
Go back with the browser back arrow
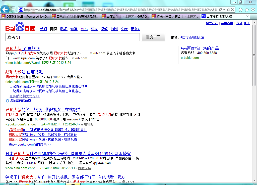click(5, 10)
